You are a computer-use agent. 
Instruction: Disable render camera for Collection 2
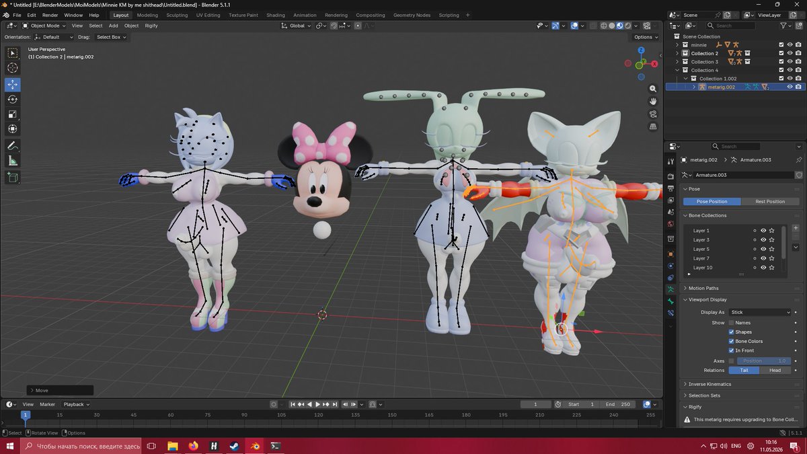click(798, 53)
